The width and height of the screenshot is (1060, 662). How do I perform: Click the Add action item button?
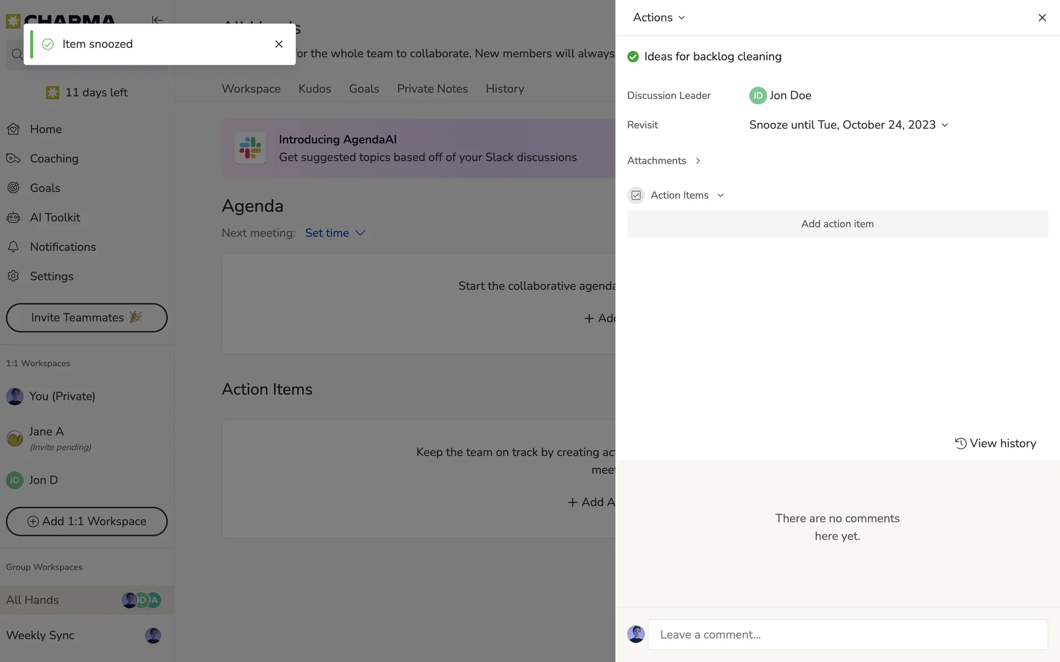point(837,224)
